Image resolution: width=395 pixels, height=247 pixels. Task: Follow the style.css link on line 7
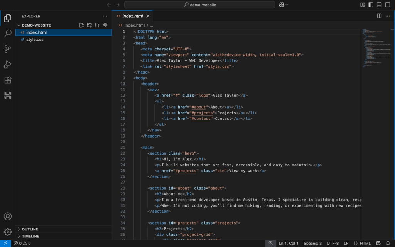(218, 66)
